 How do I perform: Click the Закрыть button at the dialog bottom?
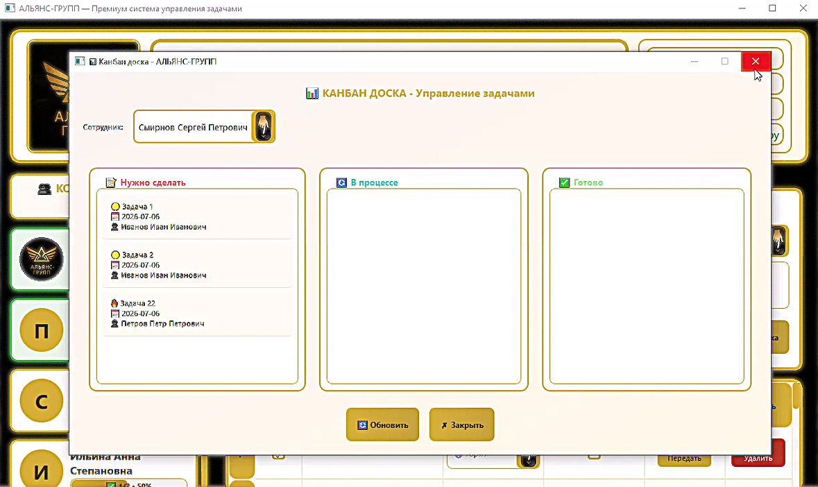[461, 425]
